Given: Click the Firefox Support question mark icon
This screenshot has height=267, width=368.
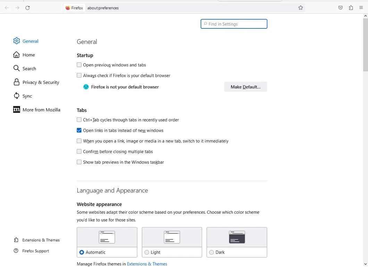Looking at the screenshot, I should tap(16, 251).
